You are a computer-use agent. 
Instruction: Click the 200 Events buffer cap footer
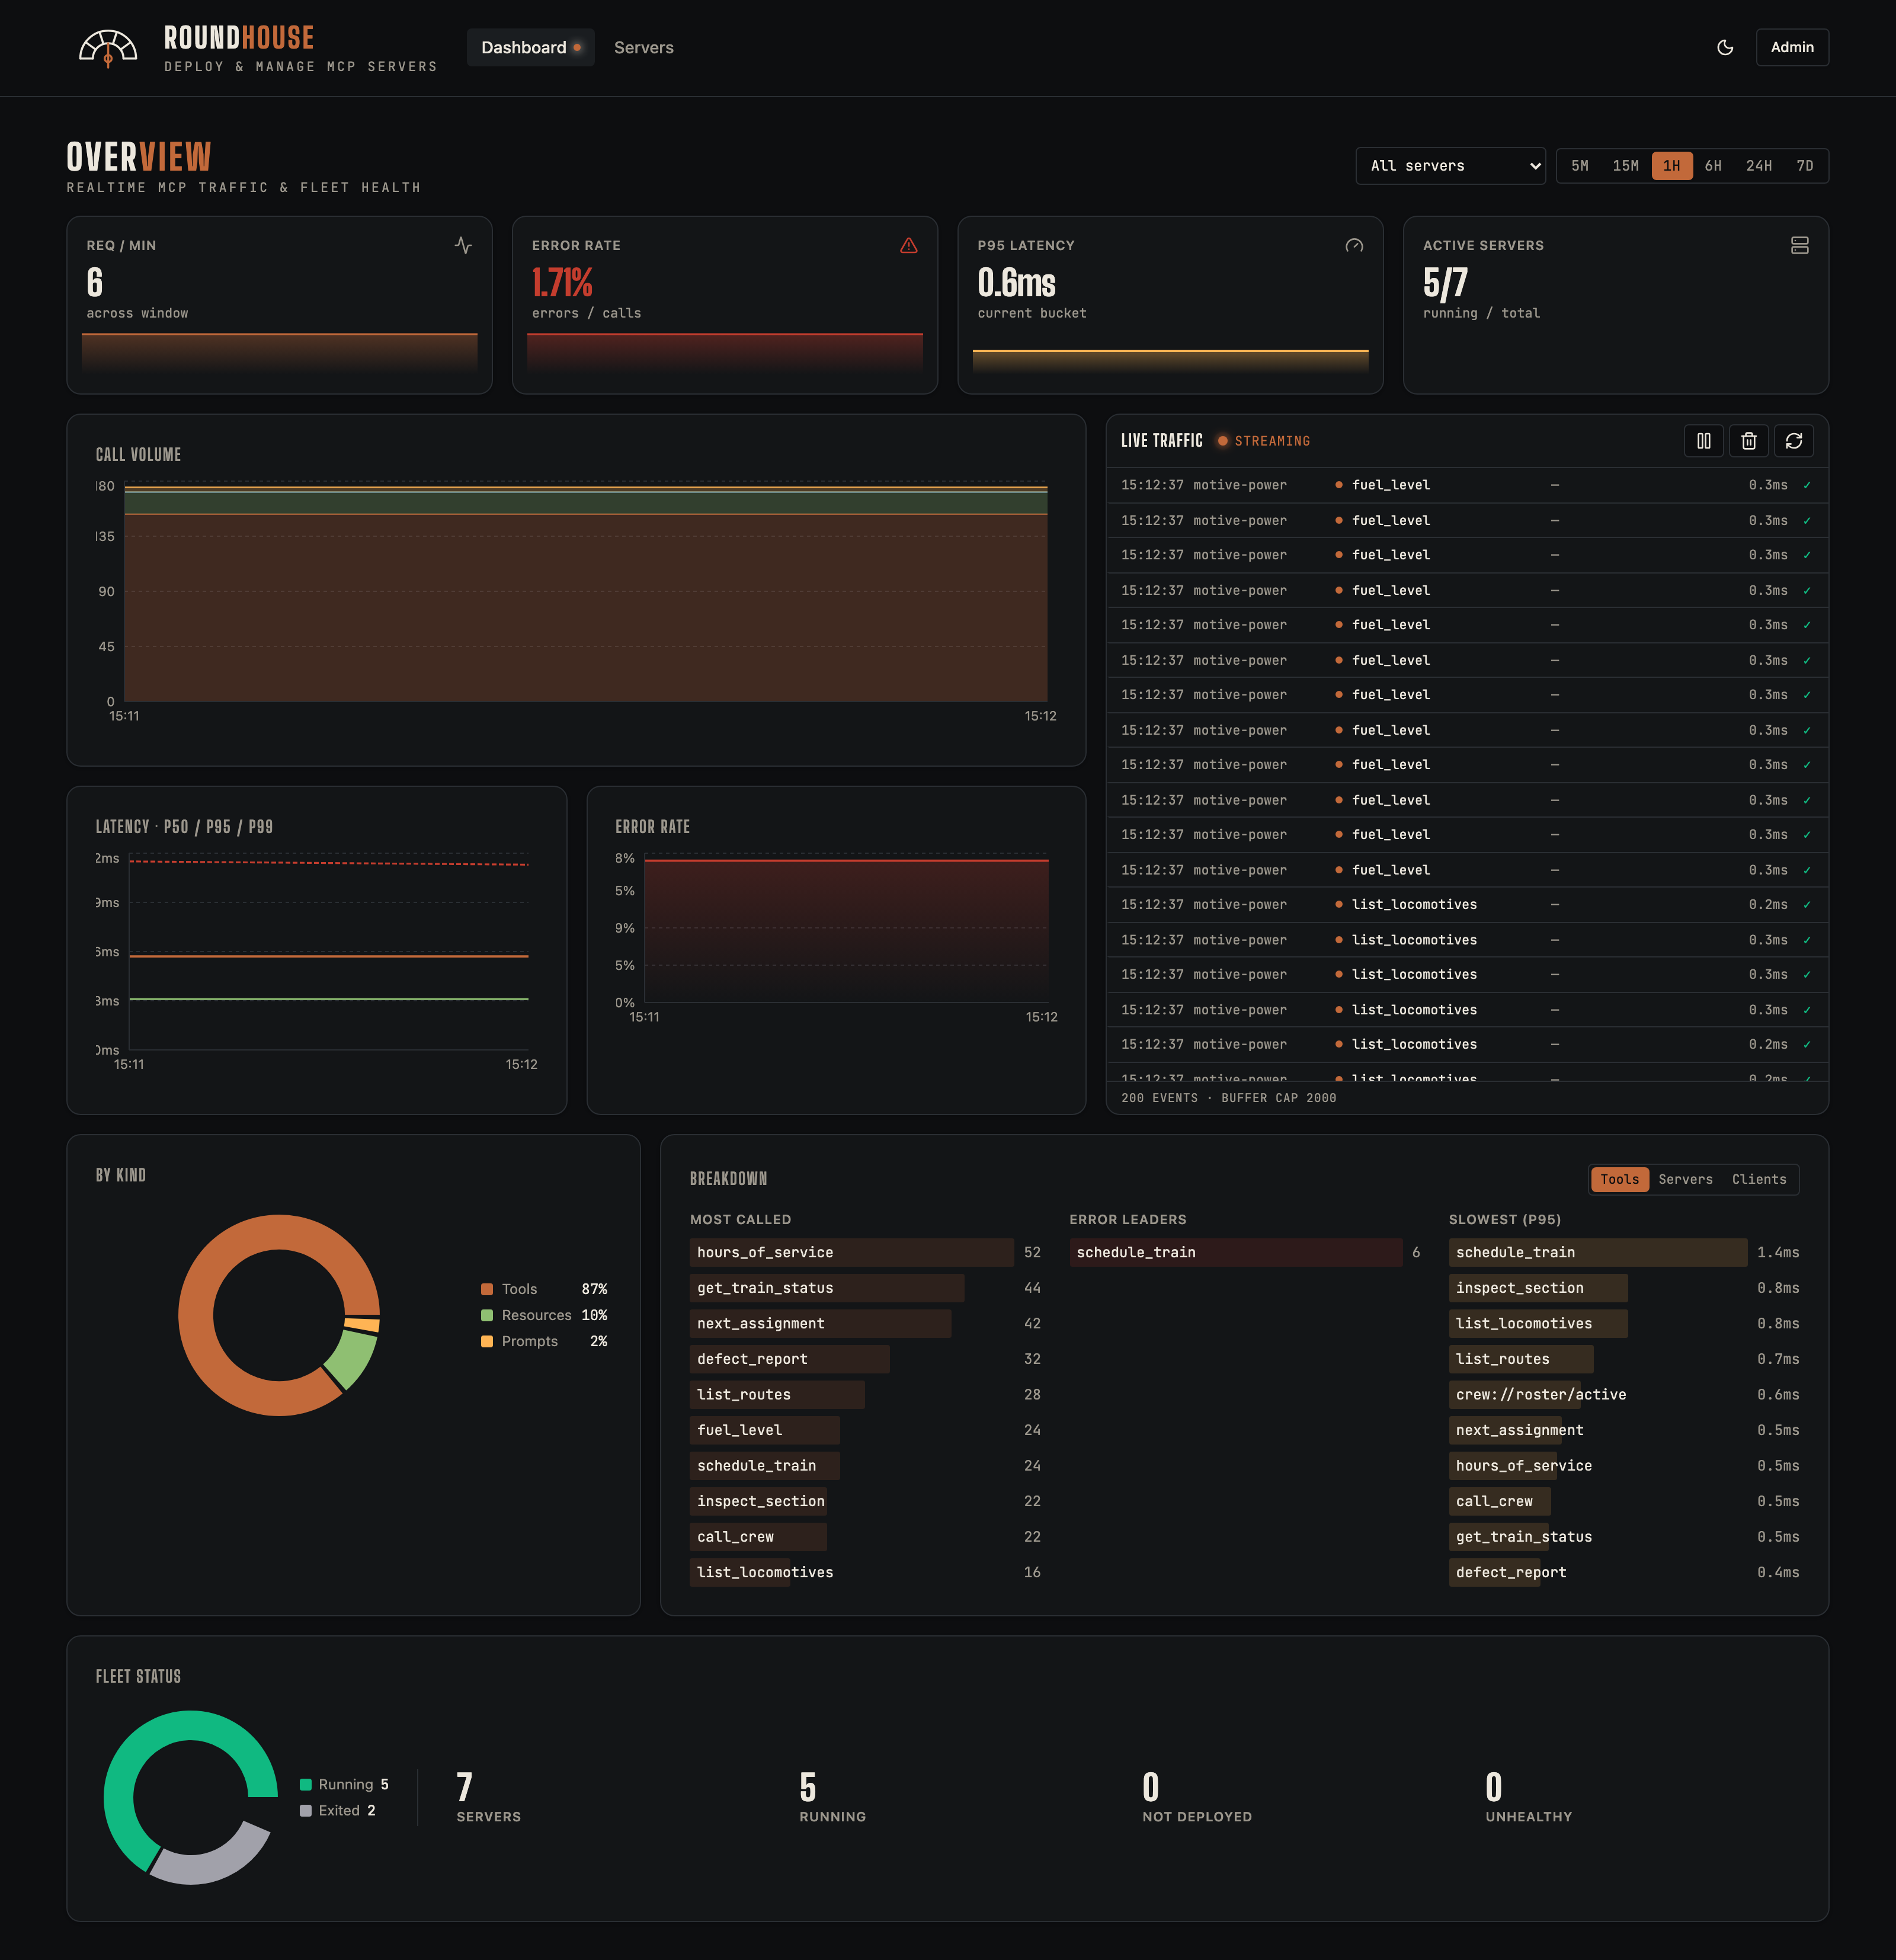[1229, 1098]
